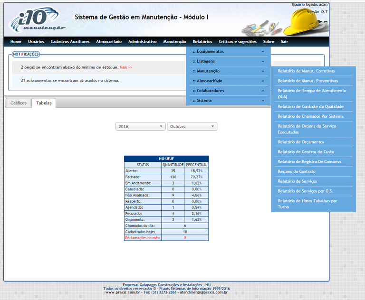Open the Usuários menu
Viewport: 365px width, 300px height.
36,41
